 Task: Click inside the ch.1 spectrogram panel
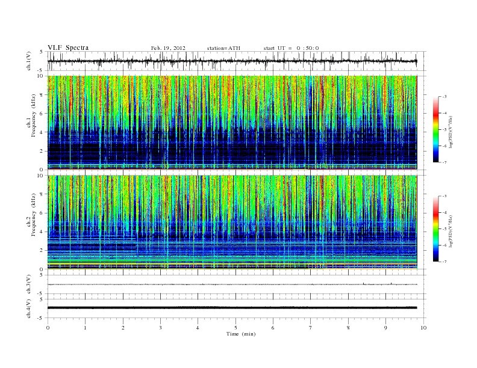click(232, 123)
